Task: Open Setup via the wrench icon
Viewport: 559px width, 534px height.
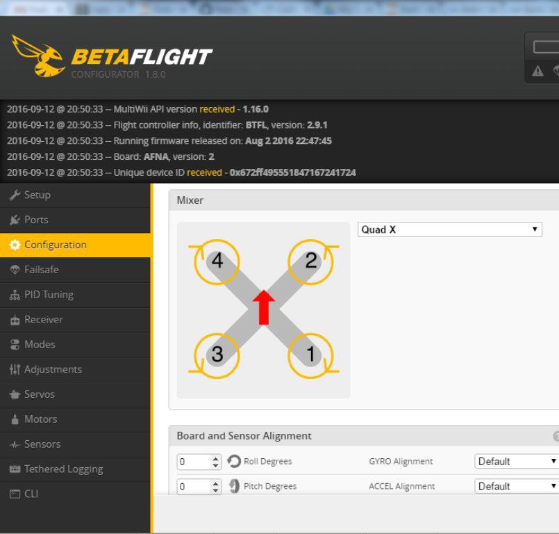Action: click(x=15, y=195)
